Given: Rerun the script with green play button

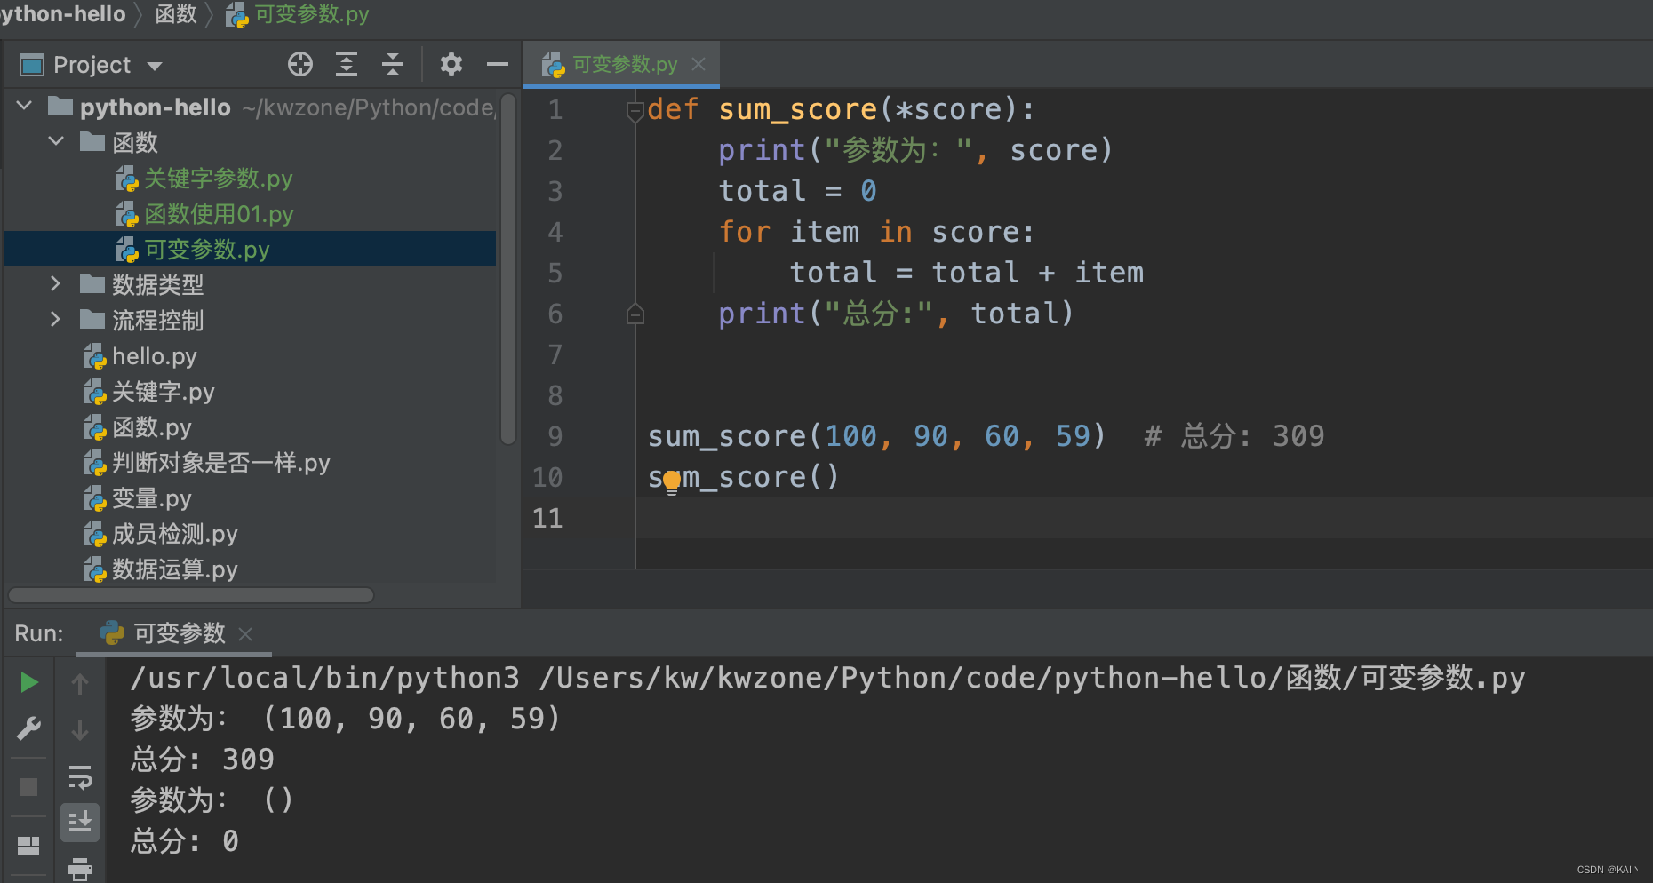Looking at the screenshot, I should coord(29,682).
